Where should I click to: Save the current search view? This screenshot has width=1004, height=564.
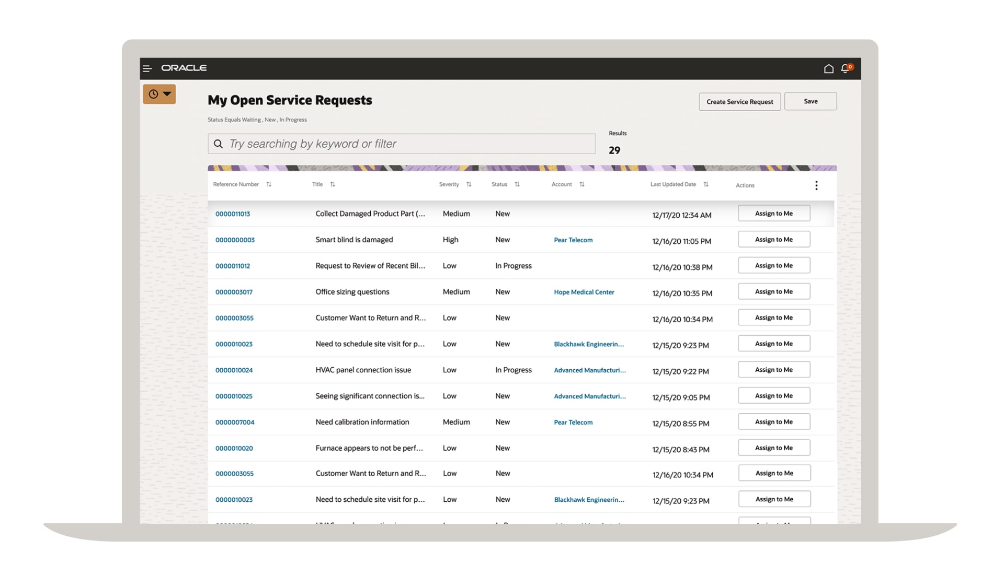(x=810, y=101)
